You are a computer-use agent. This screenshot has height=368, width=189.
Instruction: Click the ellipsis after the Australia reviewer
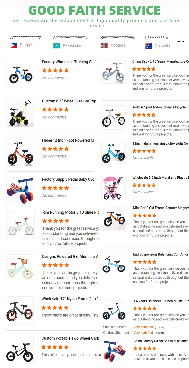point(180,41)
